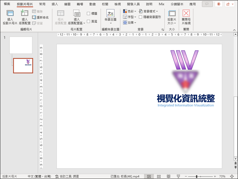Image resolution: width=238 pixels, height=179 pixels.
Task: Click 投影片母片 status bar label
Action: coord(9,176)
